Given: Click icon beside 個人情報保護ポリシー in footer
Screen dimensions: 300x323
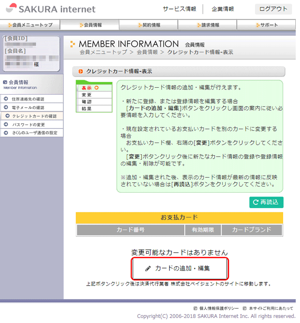Looking at the screenshot, I should coord(195,308).
